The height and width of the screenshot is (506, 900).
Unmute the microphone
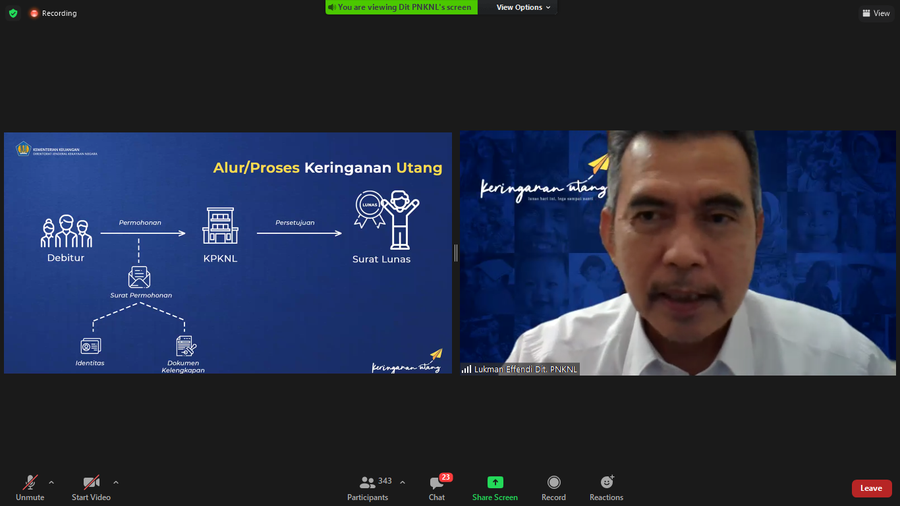click(x=30, y=488)
